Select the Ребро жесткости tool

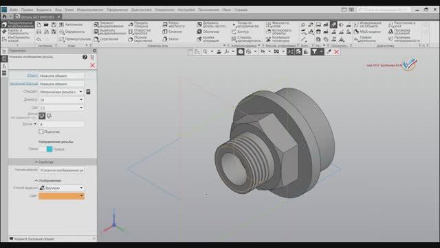point(173,25)
